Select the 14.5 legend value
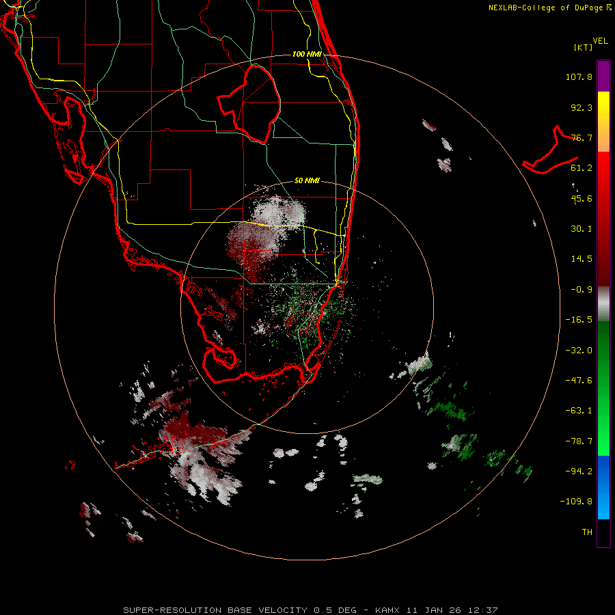Image resolution: width=615 pixels, height=615 pixels. (x=582, y=259)
